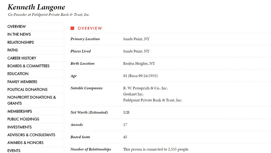
Task: Open the Overview sidebar section
Action: coord(17,27)
